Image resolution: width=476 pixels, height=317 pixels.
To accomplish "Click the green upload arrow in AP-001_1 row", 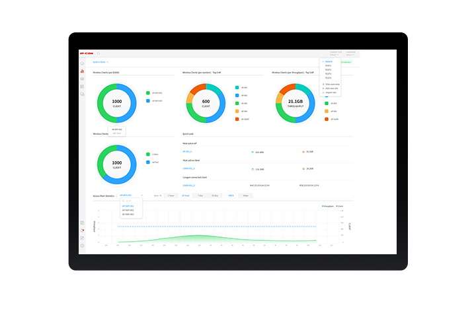I will tap(253, 153).
